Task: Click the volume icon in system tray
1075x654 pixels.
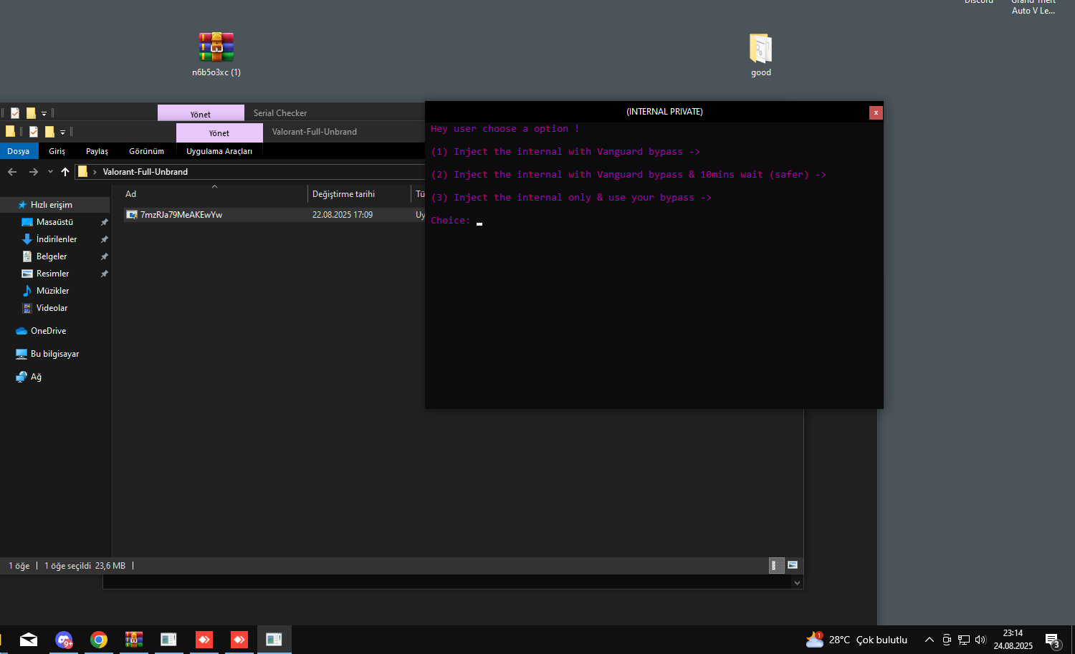Action: pyautogui.click(x=980, y=640)
